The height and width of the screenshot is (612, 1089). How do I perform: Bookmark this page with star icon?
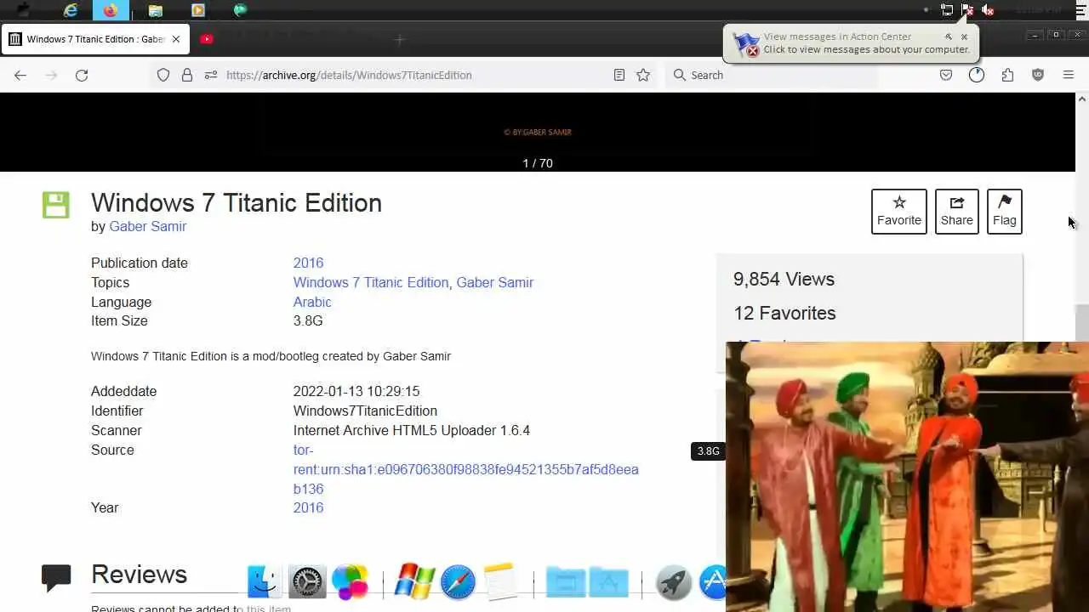coord(643,75)
